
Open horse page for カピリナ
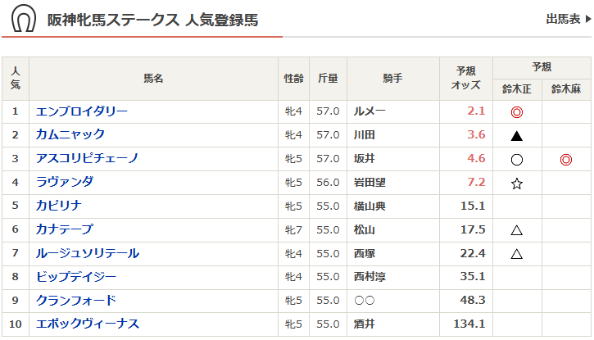[59, 206]
